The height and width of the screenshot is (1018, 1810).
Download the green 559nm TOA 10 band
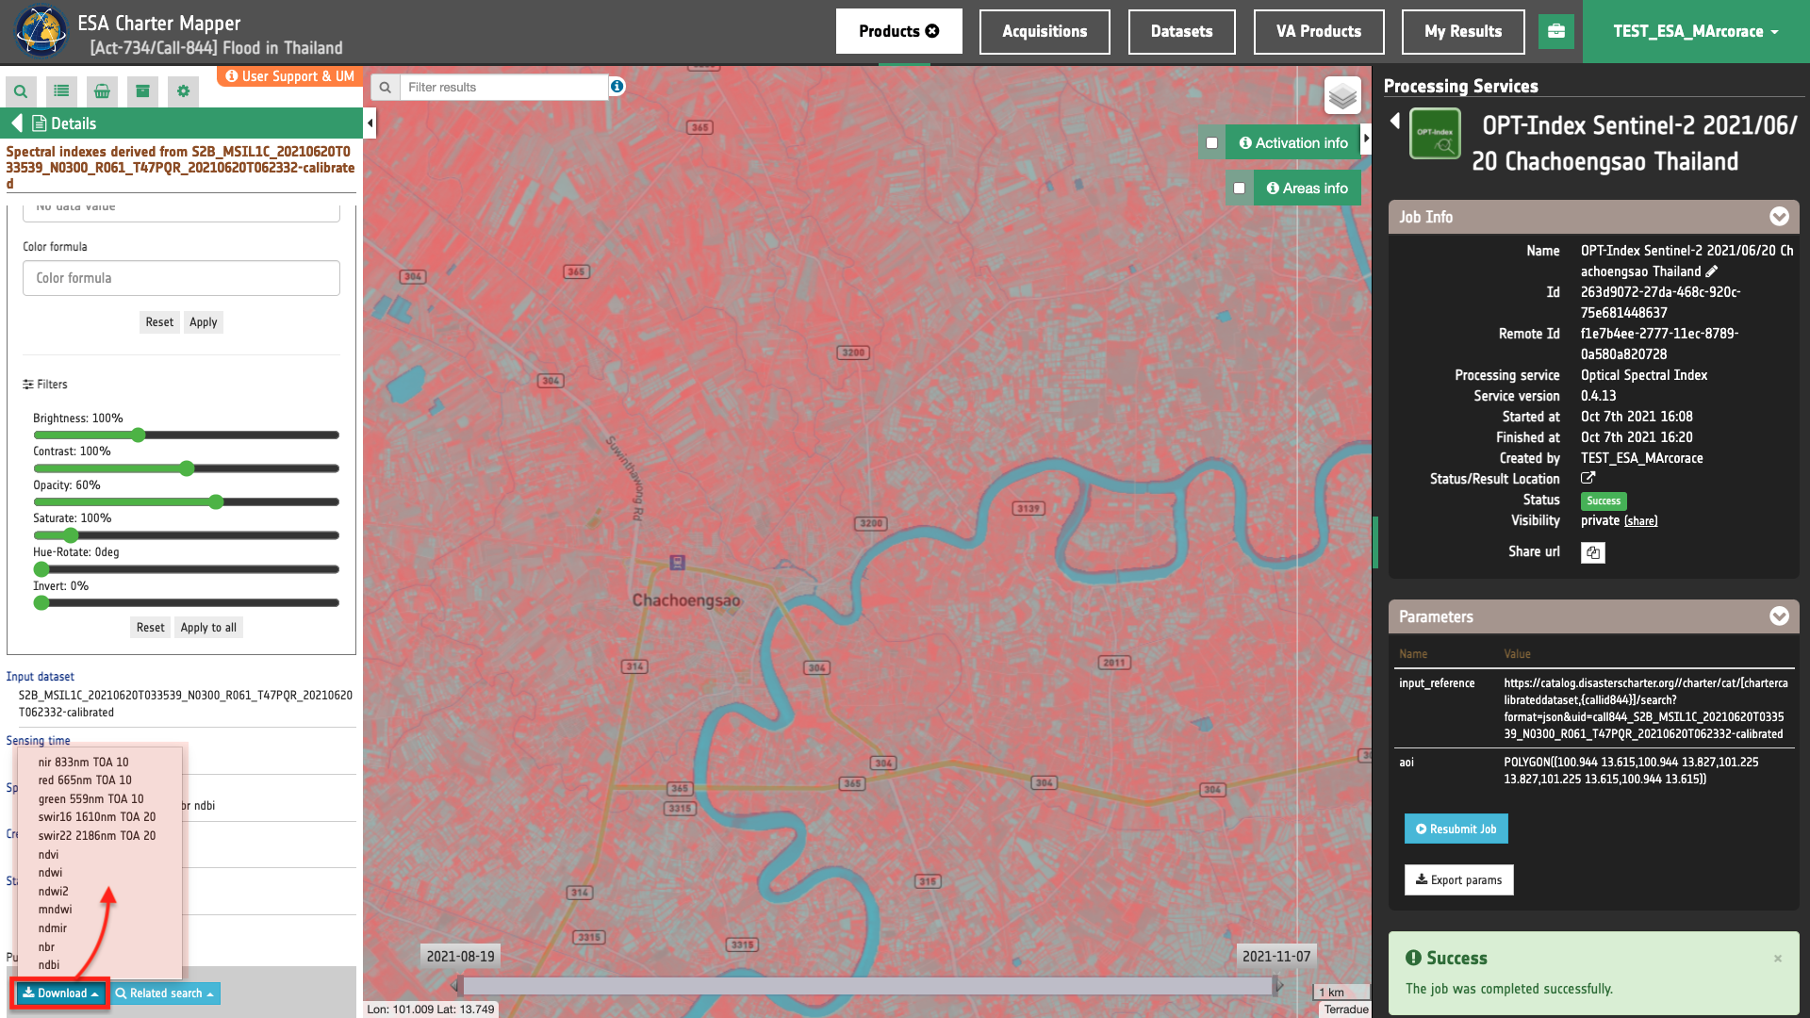(91, 799)
